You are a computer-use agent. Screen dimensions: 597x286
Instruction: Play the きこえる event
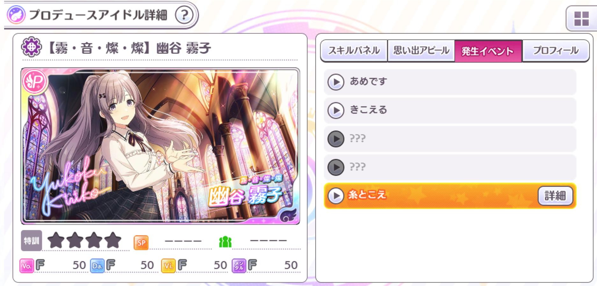336,111
